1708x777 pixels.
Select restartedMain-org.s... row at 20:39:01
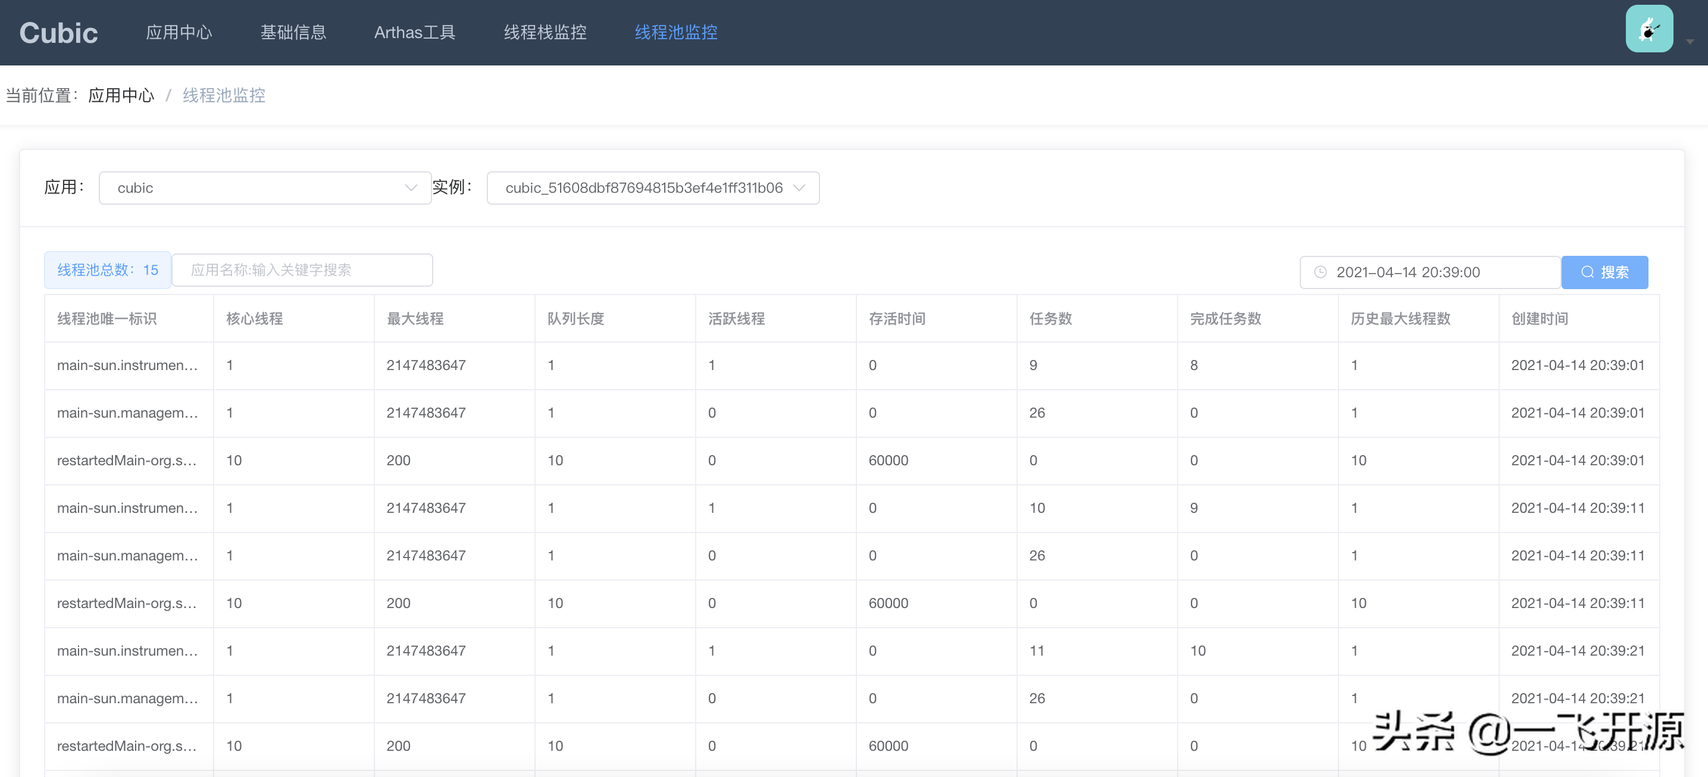tap(852, 460)
